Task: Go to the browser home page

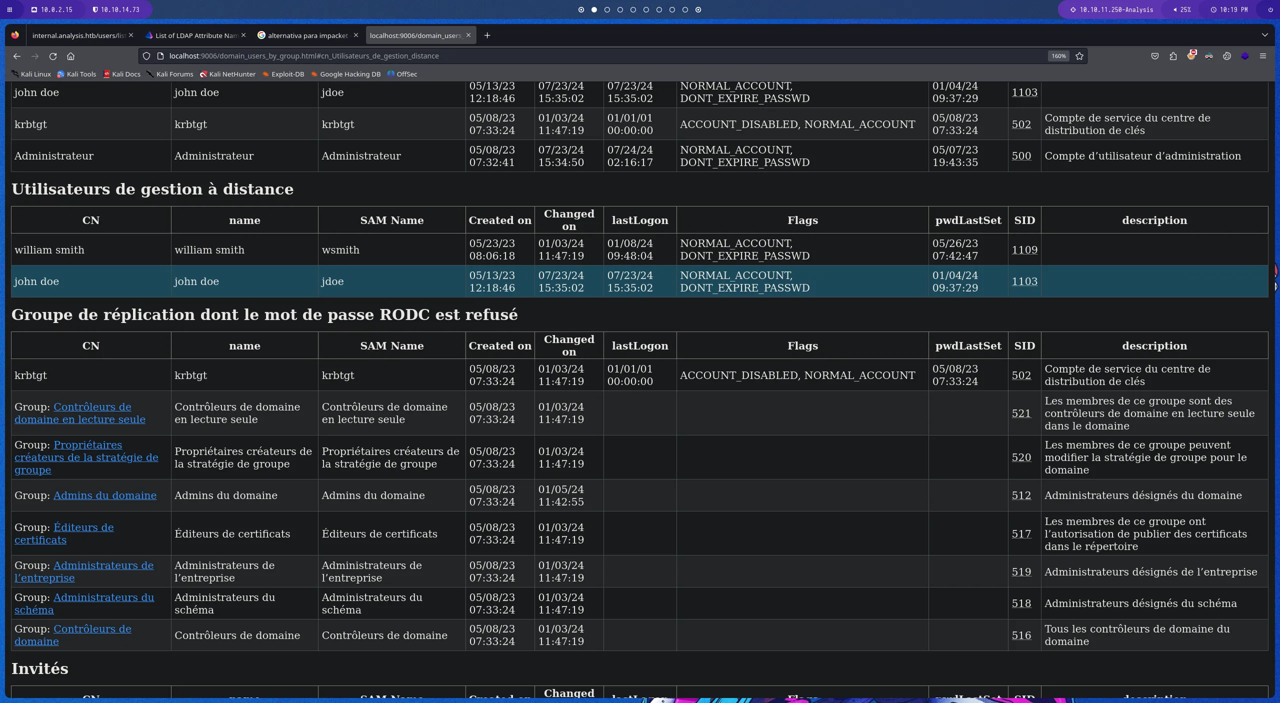Action: [x=70, y=56]
